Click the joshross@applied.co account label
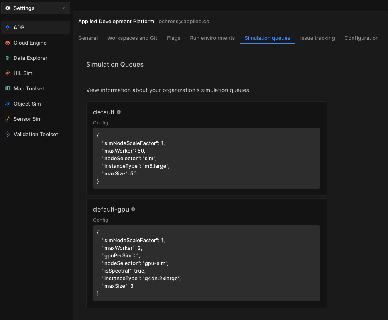Screen dimensions: 388x320 coord(183,21)
